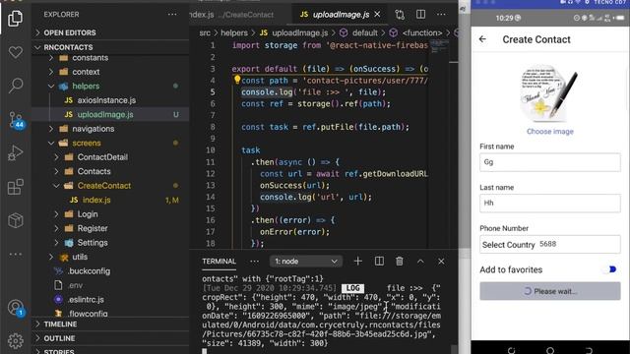
Task: Close the uploadImage.js editor tab
Action: coord(377,15)
